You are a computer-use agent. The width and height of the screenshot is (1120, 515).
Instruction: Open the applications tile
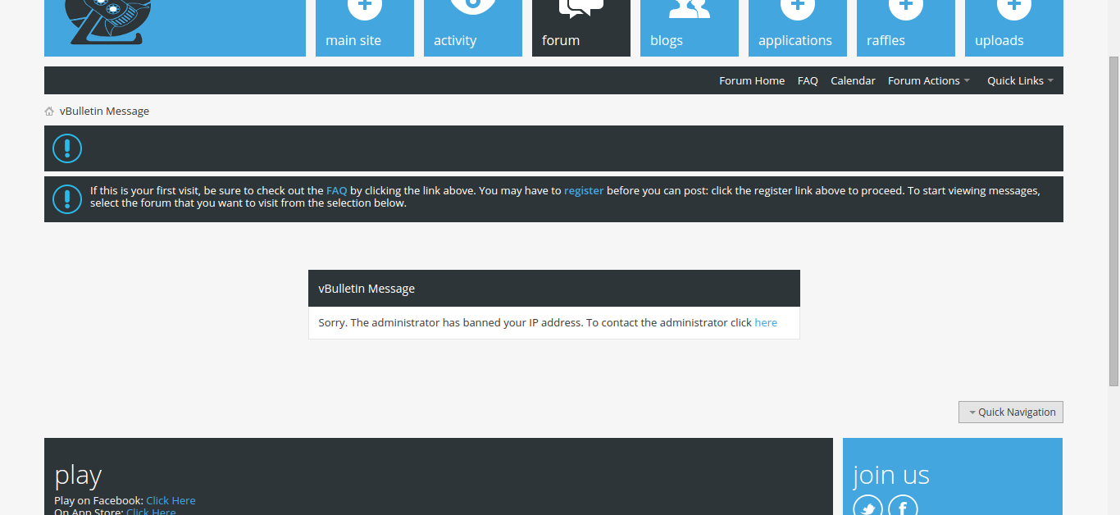pyautogui.click(x=797, y=28)
